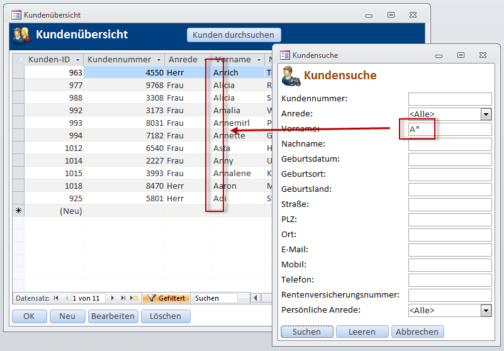The height and width of the screenshot is (351, 504).
Task: Select row with Kunden-ID 977
Action: pyautogui.click(x=18, y=85)
